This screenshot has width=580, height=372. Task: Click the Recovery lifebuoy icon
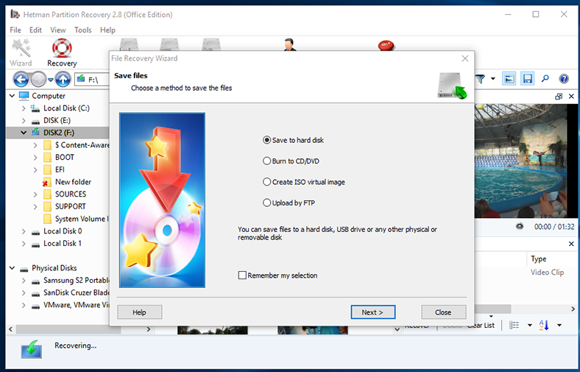tap(62, 49)
